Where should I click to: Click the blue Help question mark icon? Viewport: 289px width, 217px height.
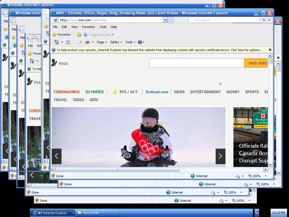140,42
